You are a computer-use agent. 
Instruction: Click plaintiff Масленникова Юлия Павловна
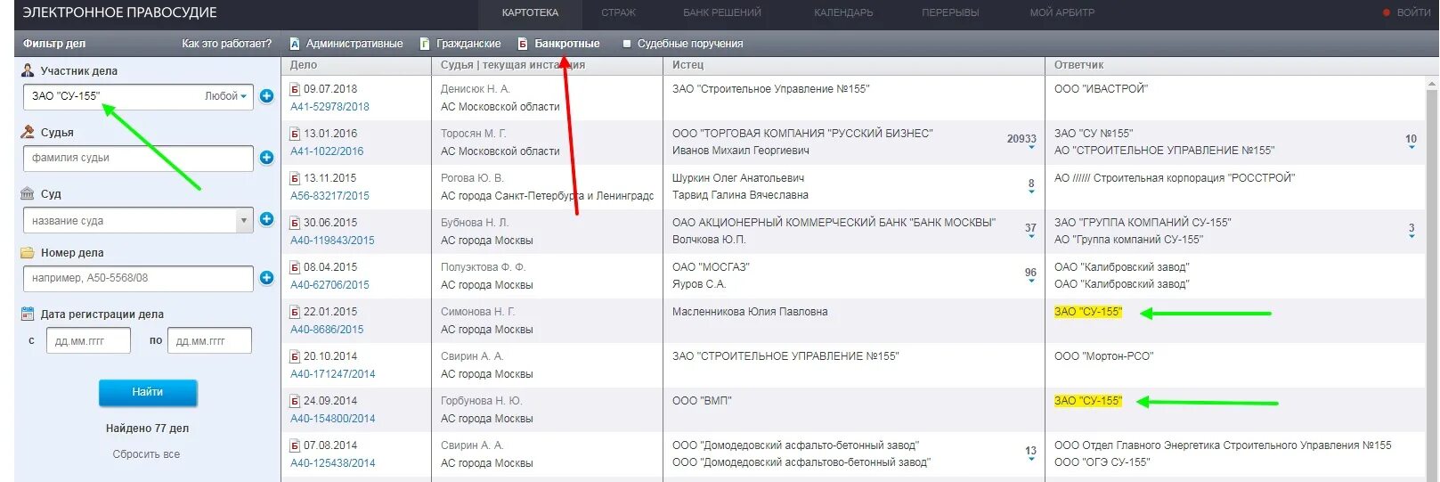click(x=750, y=312)
